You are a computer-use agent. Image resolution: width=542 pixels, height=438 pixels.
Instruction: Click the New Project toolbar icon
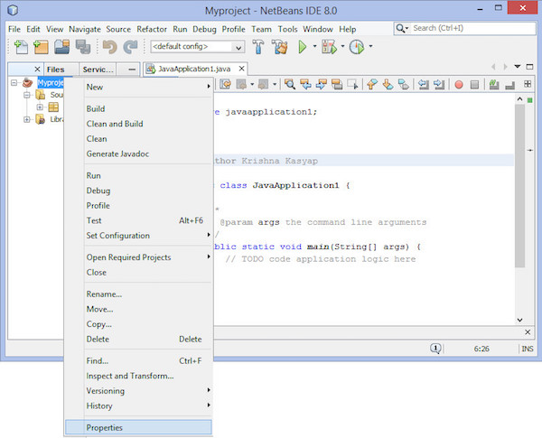click(40, 47)
